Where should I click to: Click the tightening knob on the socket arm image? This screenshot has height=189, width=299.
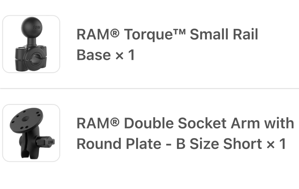(46, 142)
